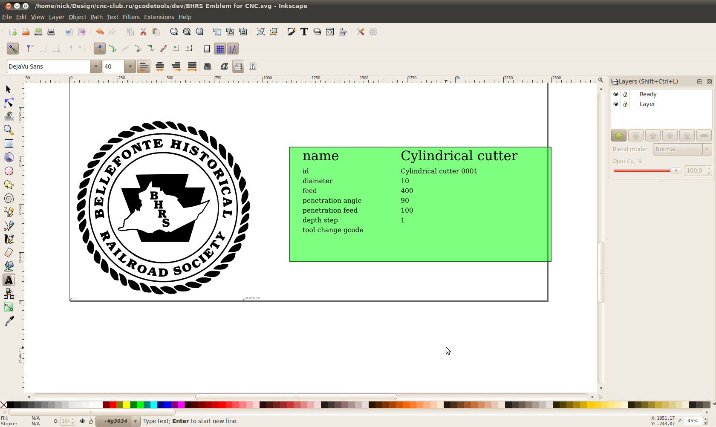Toggle italic text style

[224, 66]
